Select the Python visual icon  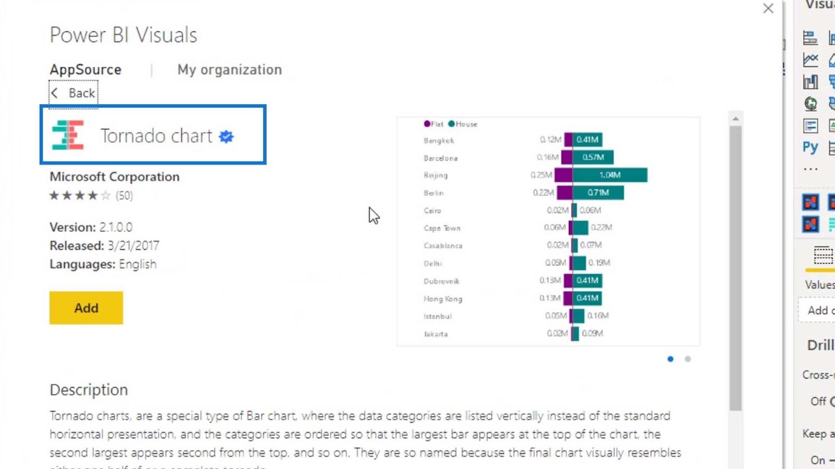(x=810, y=147)
